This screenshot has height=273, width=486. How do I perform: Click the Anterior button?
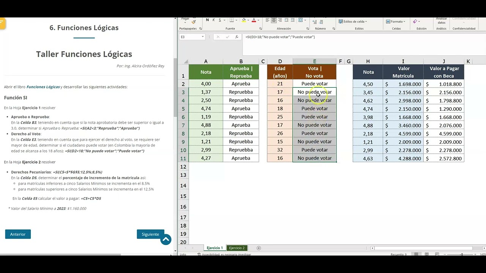click(18, 234)
